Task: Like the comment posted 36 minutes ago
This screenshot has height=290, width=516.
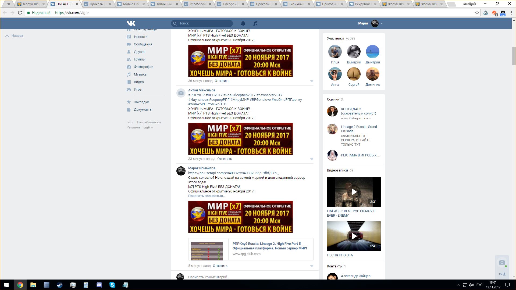Action: 312,81
